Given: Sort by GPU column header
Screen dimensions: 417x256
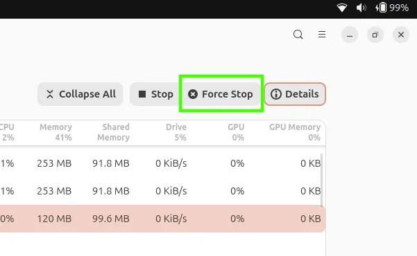Looking at the screenshot, I should pos(236,132).
